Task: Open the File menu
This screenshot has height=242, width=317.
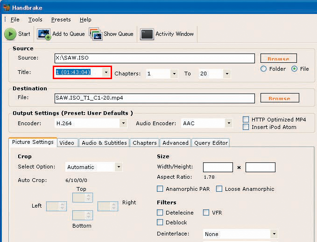Action: [x=15, y=20]
